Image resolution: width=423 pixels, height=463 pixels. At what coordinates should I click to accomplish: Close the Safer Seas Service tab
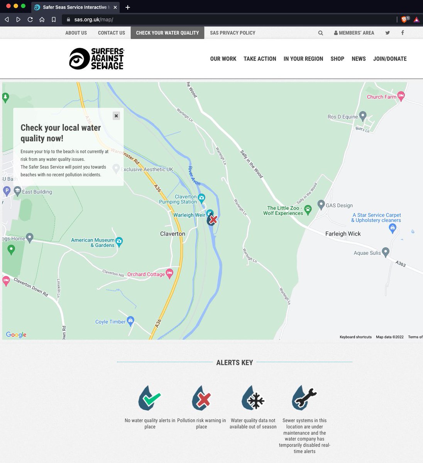[115, 7]
